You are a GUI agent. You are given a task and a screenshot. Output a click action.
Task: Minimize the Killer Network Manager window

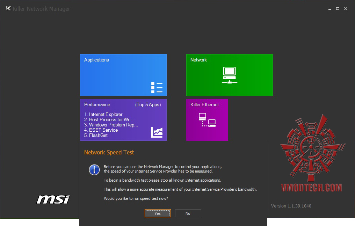tap(329, 9)
